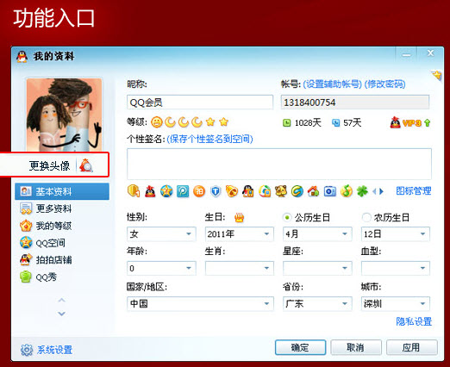
Task: Click the magnifier icon beside 更换头像
Action: 86,165
